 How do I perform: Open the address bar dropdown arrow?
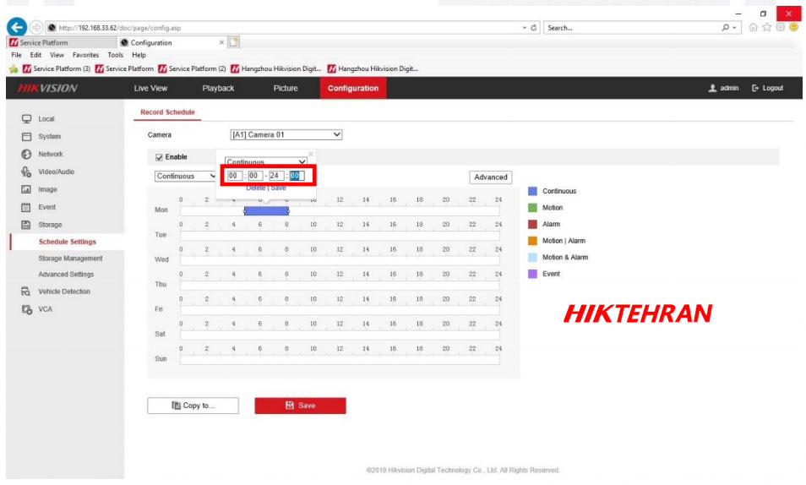pyautogui.click(x=525, y=28)
